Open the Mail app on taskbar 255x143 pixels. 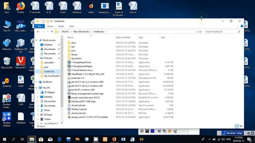(x=50, y=139)
